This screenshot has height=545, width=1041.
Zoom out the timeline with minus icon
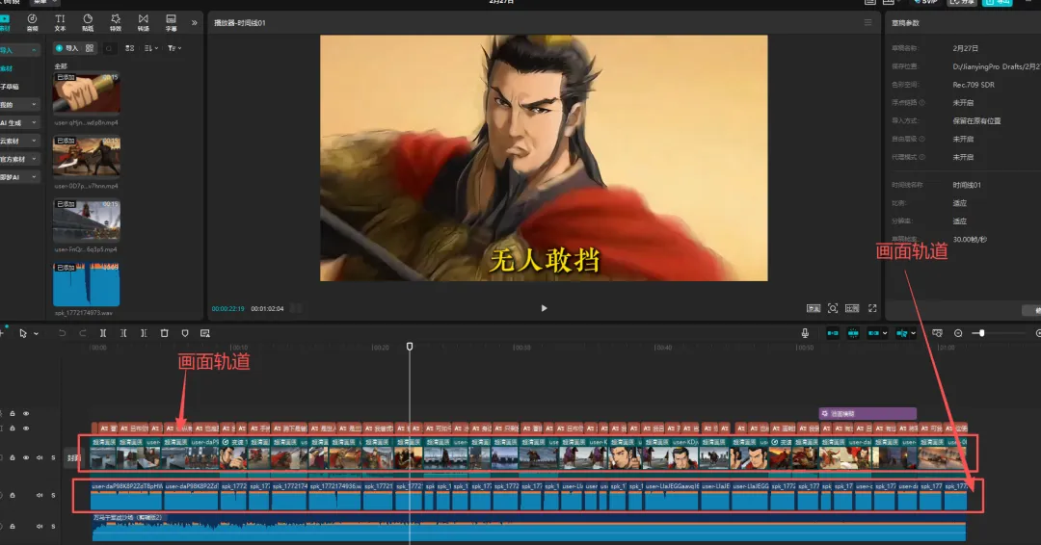click(x=958, y=333)
